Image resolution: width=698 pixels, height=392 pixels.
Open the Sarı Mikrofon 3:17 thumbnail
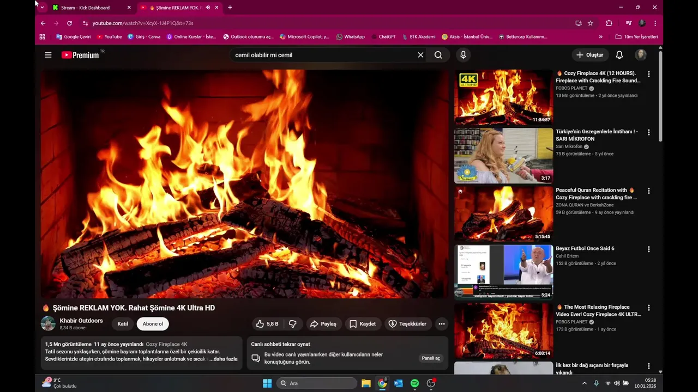503,156
